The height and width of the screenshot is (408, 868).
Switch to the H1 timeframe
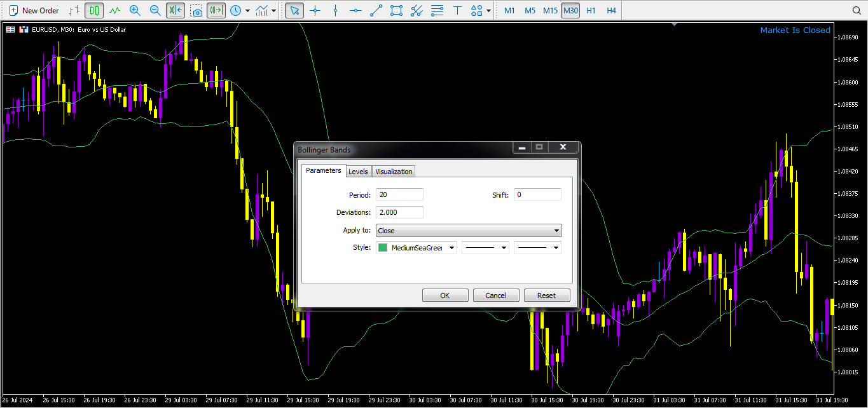tap(591, 10)
